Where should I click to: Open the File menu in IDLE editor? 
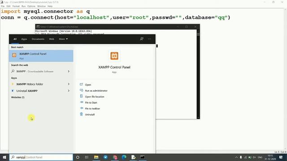[3, 6]
